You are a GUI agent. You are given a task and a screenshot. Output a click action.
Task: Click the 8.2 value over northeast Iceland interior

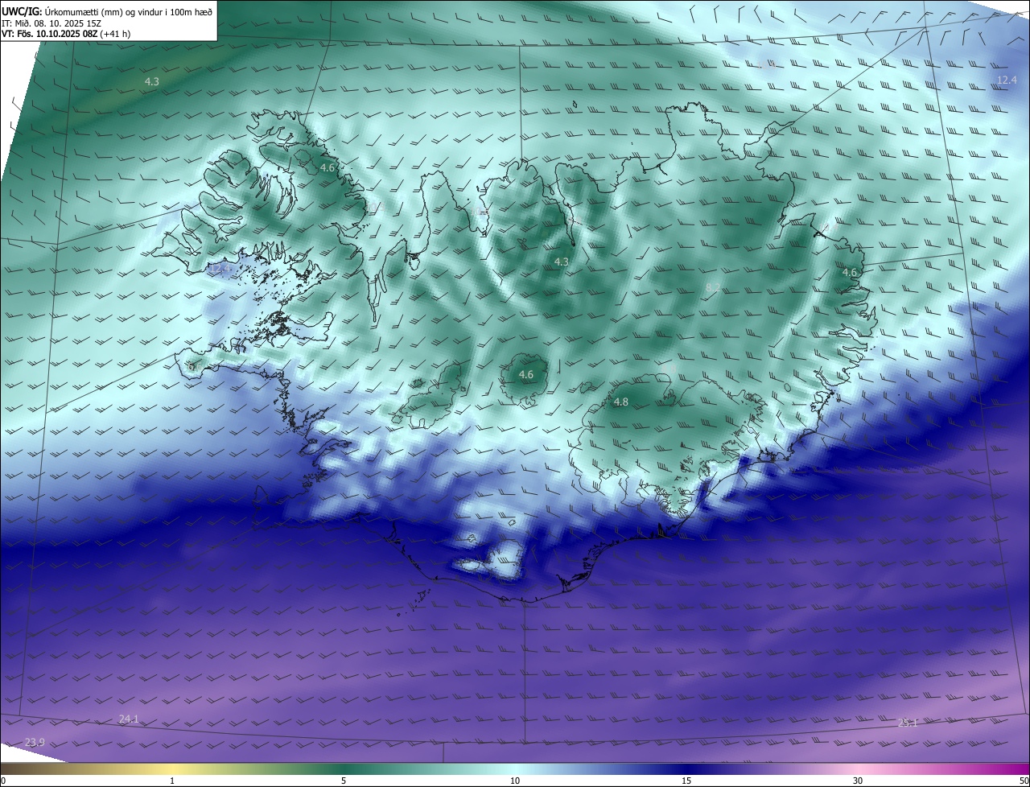(x=713, y=287)
